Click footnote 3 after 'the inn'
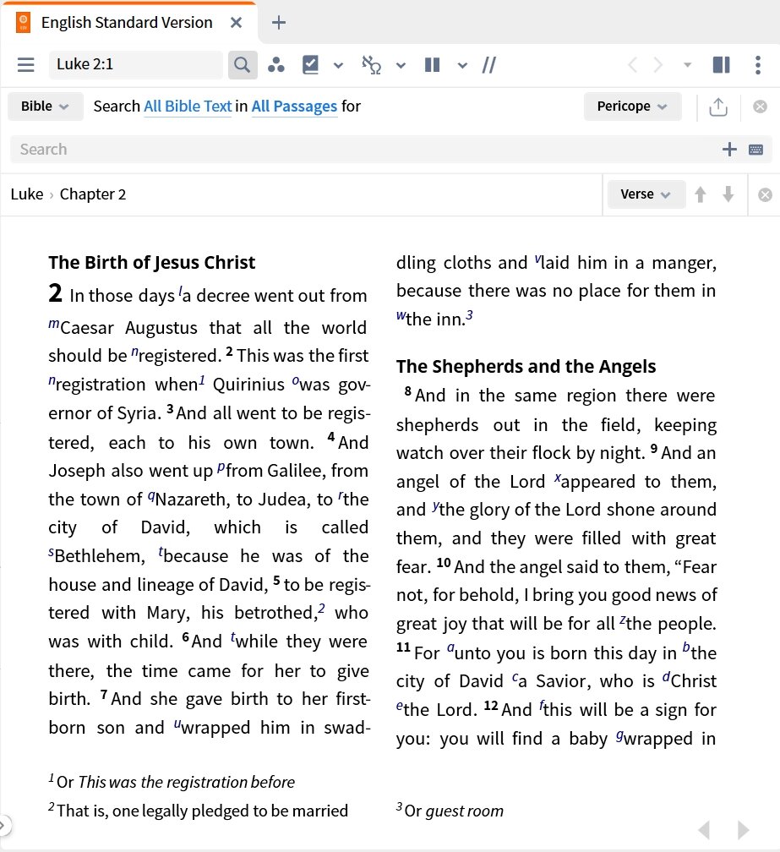This screenshot has height=852, width=780. pos(469,314)
